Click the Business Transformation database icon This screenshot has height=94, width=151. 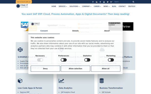(102, 81)
